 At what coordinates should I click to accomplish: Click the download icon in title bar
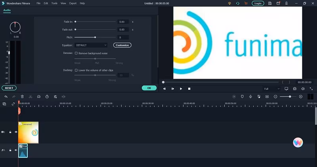286,3
